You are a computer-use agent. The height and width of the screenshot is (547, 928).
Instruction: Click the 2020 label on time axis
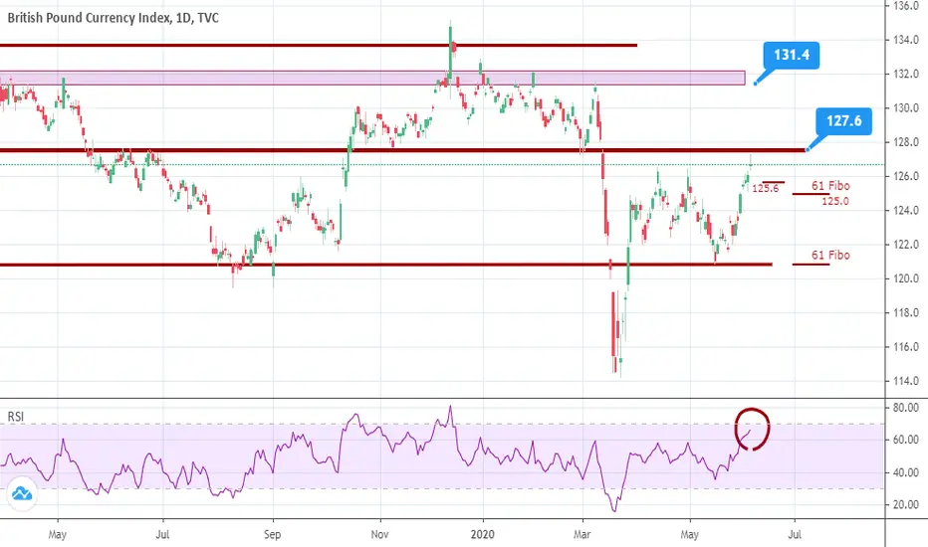tap(482, 535)
